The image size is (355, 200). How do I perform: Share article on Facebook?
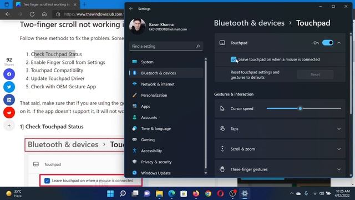click(9, 74)
